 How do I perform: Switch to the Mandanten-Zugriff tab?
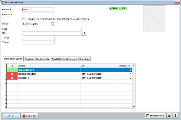coord(13,59)
